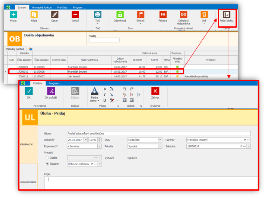
Task: Click the Názov task name field
Action: [159, 134]
